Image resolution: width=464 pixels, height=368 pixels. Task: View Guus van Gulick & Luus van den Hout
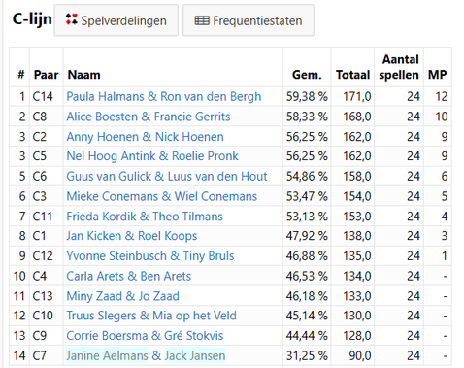pos(167,176)
